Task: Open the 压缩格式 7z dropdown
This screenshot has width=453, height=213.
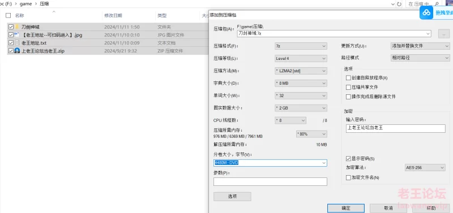Action: coord(301,46)
